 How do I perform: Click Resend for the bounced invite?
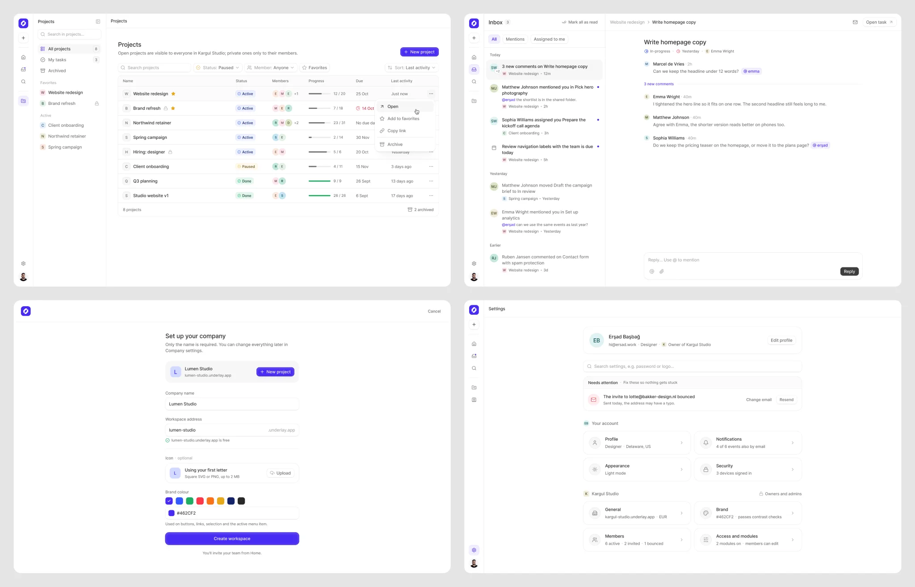click(786, 400)
